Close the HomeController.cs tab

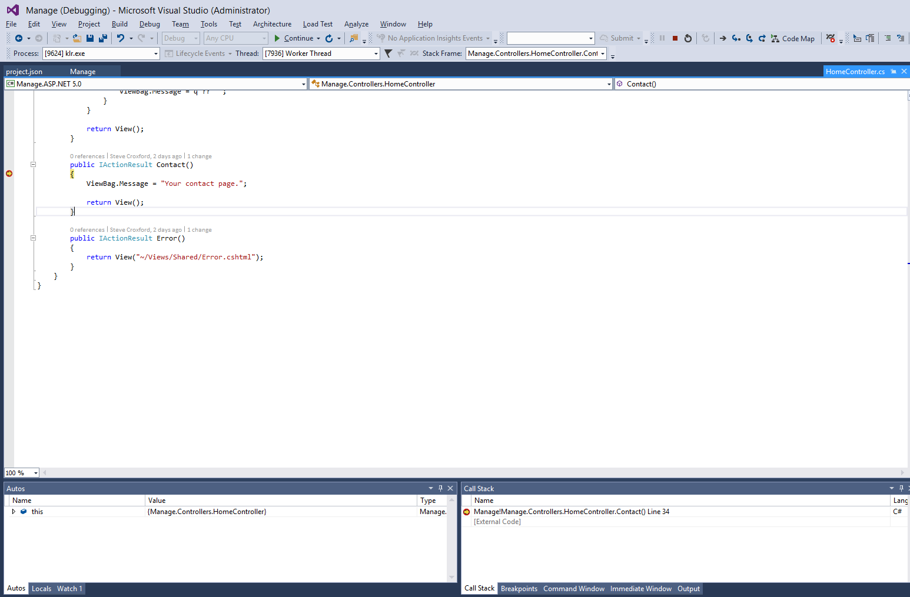tap(904, 71)
